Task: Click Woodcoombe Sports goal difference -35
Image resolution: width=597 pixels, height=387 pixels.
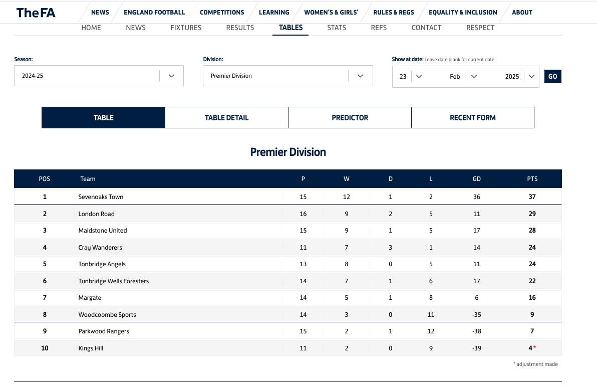Action: 477,315
